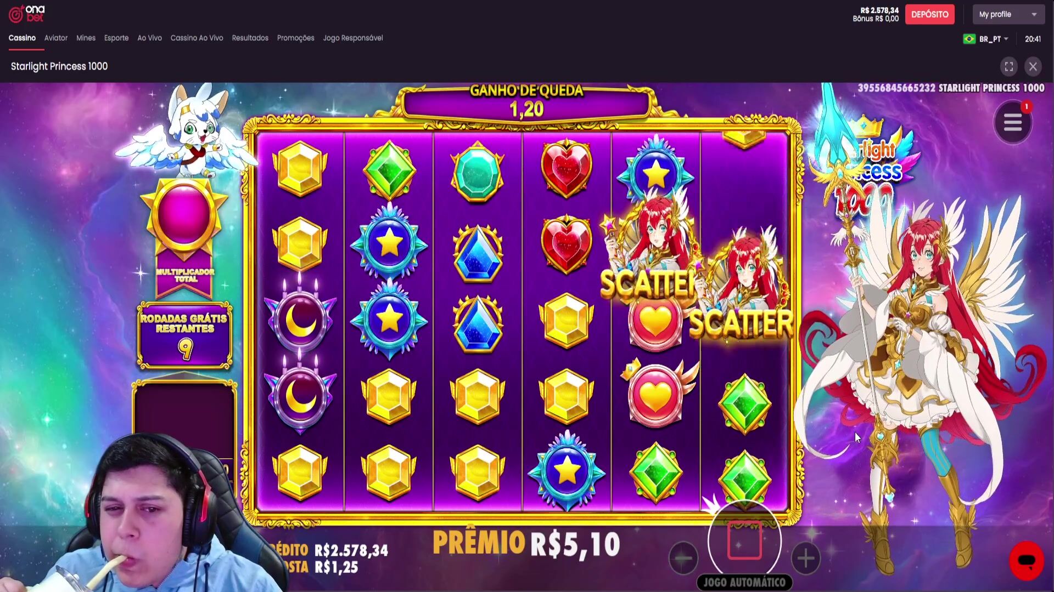
Task: Click the JOGO AUTOMÁTICO autoplay button
Action: pyautogui.click(x=744, y=582)
